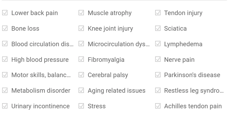
Task: Toggle the Sciatica checkbox
Action: pyautogui.click(x=158, y=28)
